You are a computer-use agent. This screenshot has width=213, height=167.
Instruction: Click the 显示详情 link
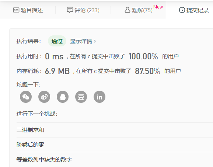(x=83, y=41)
